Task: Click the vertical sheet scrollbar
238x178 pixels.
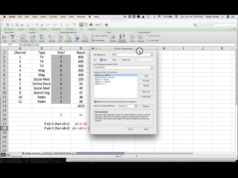Action: click(237, 77)
